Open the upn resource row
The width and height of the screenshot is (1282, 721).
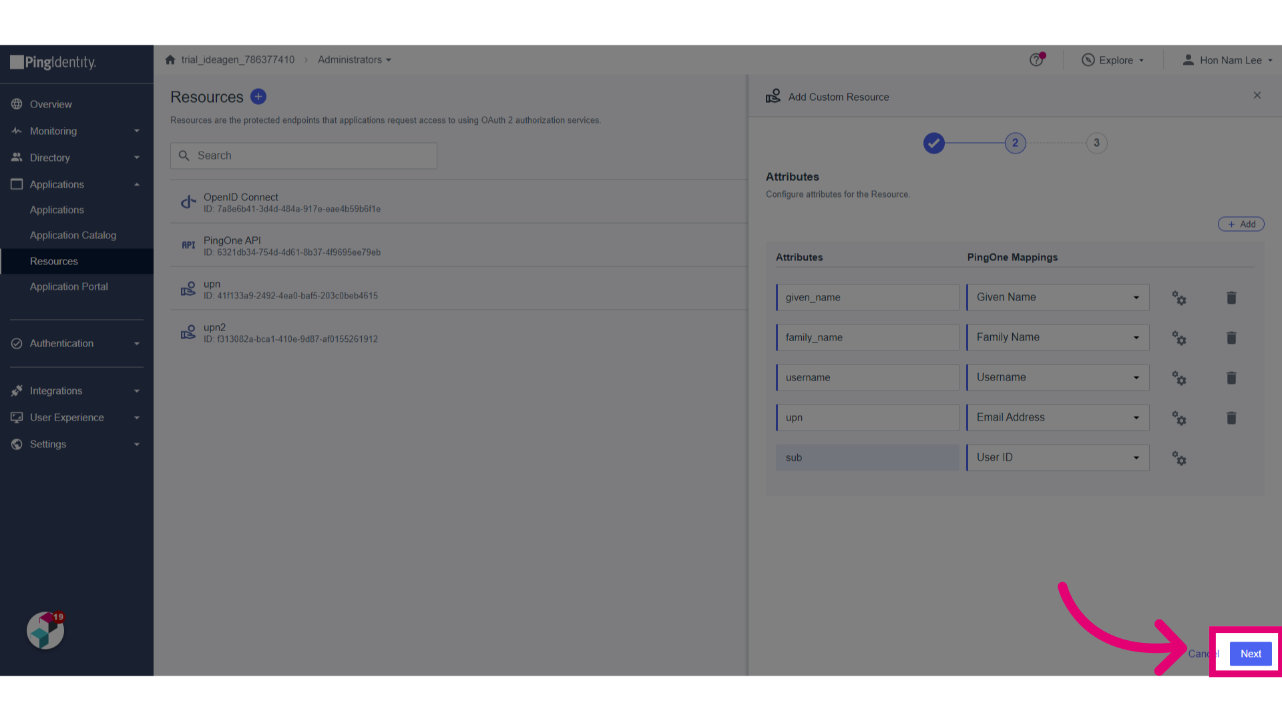[x=459, y=288]
